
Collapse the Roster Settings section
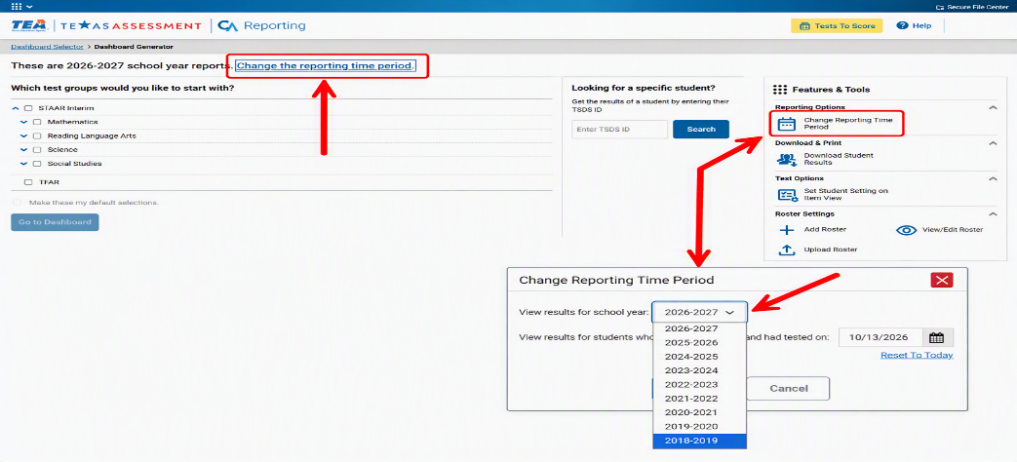(x=992, y=213)
